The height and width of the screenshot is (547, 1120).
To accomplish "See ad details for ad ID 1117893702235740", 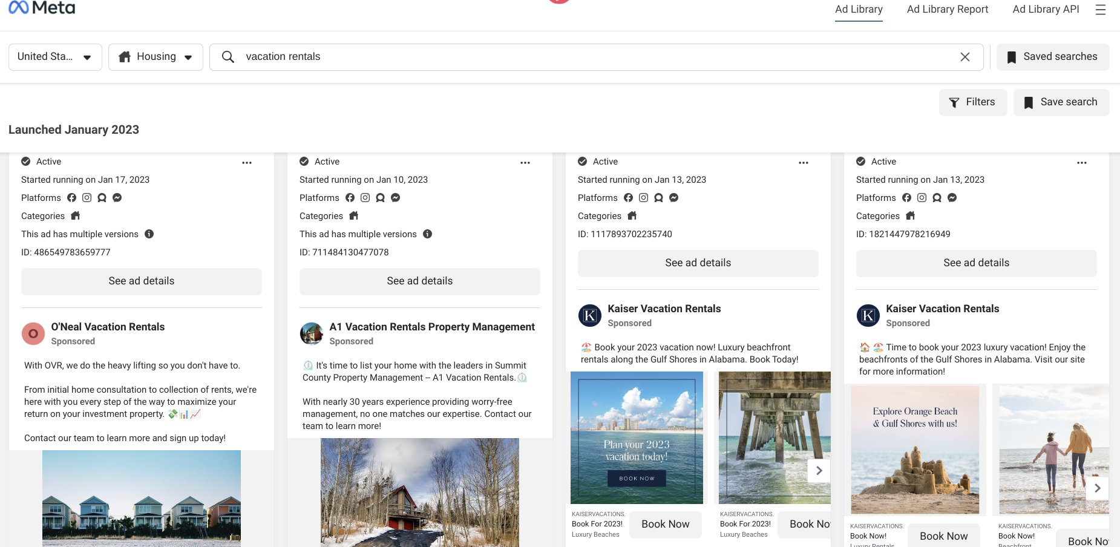I will pos(698,263).
